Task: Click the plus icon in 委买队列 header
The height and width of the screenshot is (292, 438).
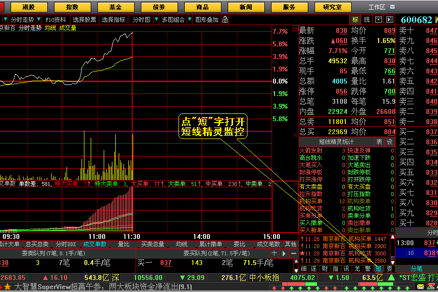Action: [274, 253]
